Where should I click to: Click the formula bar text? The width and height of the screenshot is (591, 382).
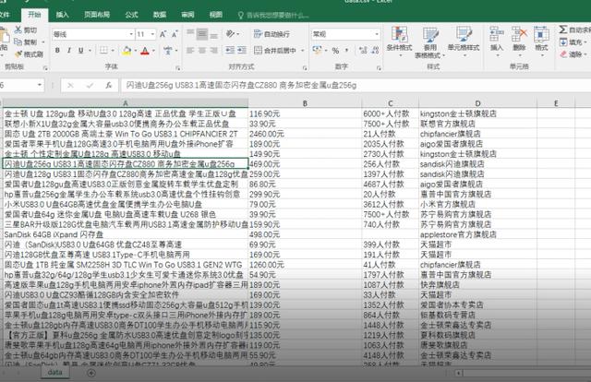pos(241,86)
